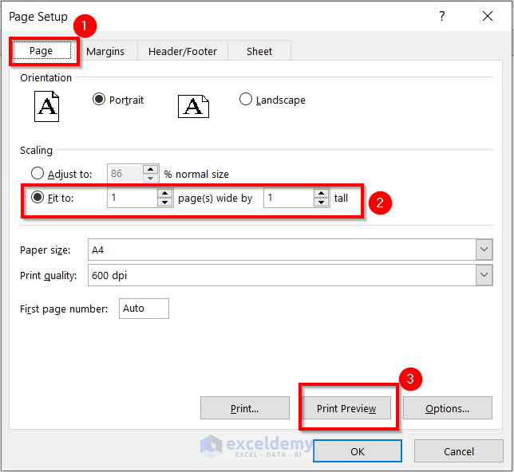The image size is (514, 472).
Task: Click the Print... button
Action: 245,408
